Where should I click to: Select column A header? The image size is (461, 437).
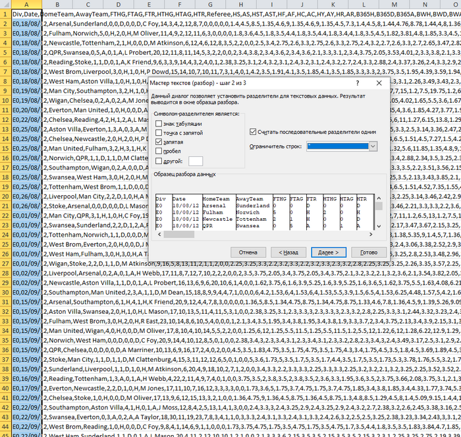click(26, 5)
